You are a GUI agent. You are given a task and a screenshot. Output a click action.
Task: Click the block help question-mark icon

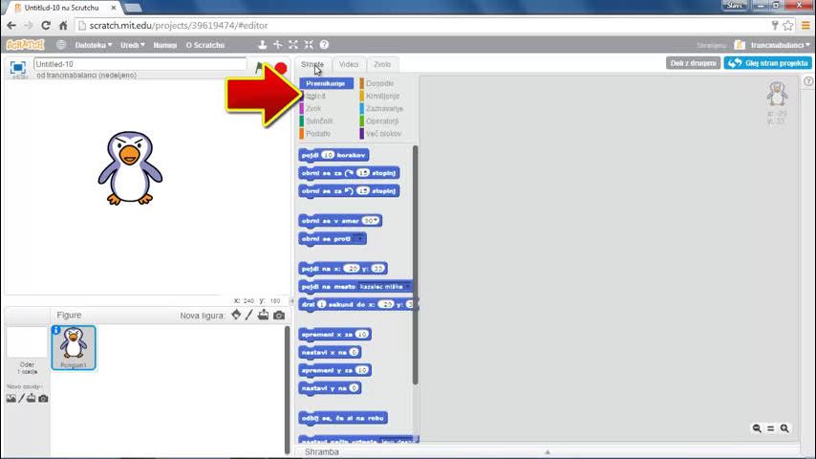324,44
